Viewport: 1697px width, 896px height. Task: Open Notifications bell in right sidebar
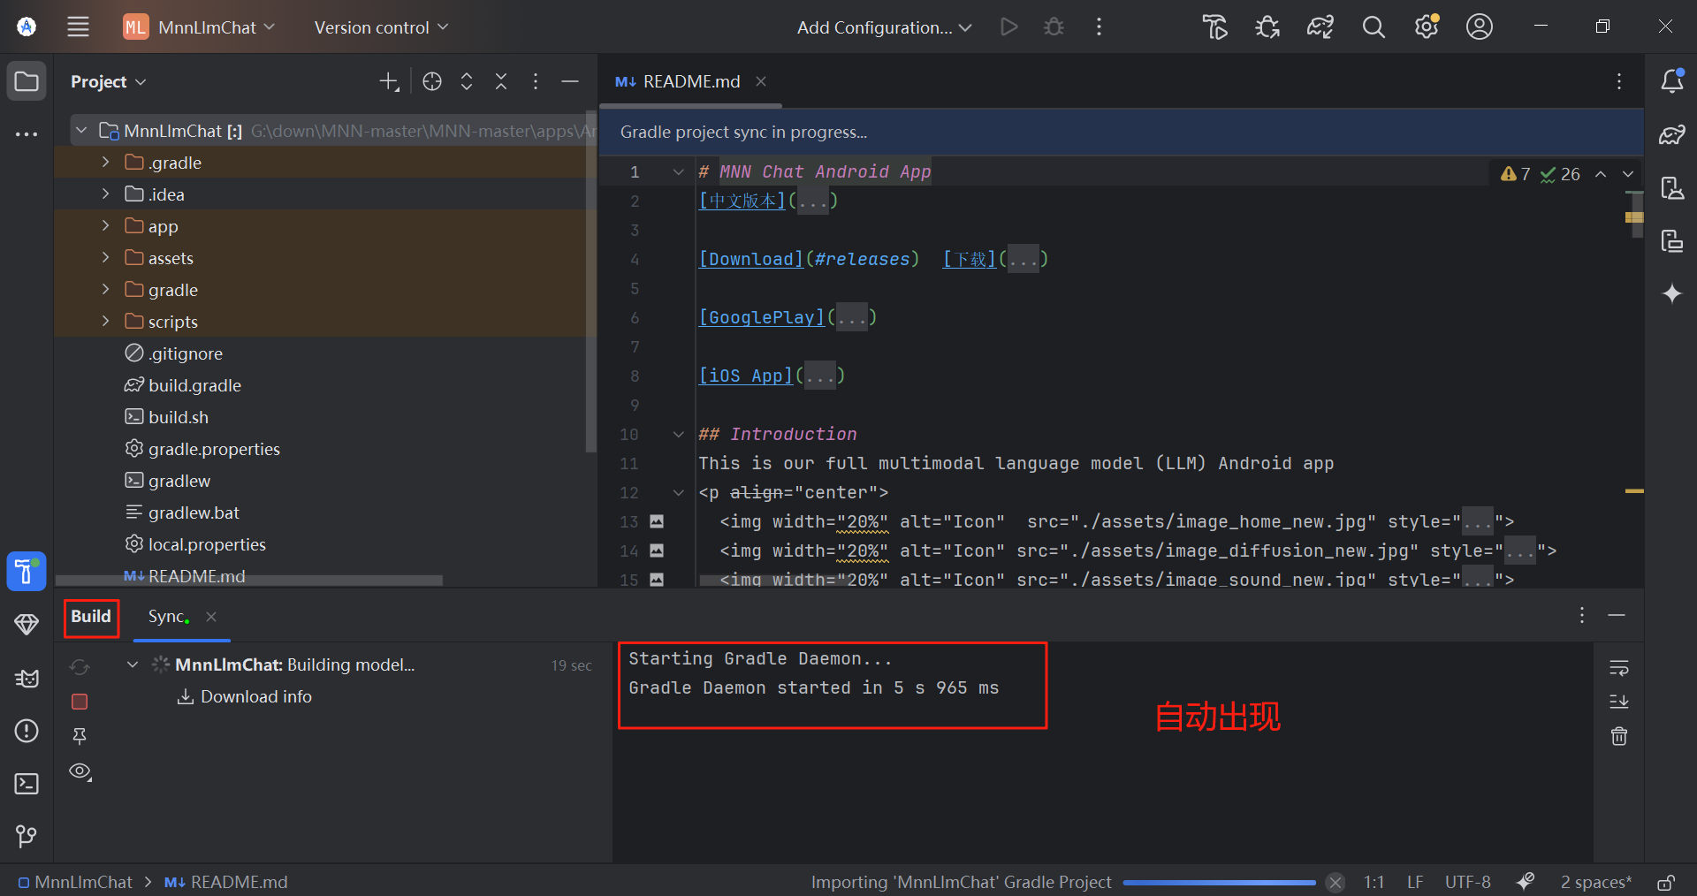(x=1672, y=81)
